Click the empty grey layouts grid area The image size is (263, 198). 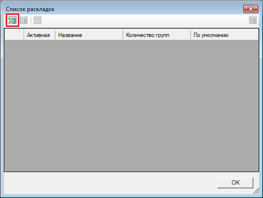click(131, 105)
